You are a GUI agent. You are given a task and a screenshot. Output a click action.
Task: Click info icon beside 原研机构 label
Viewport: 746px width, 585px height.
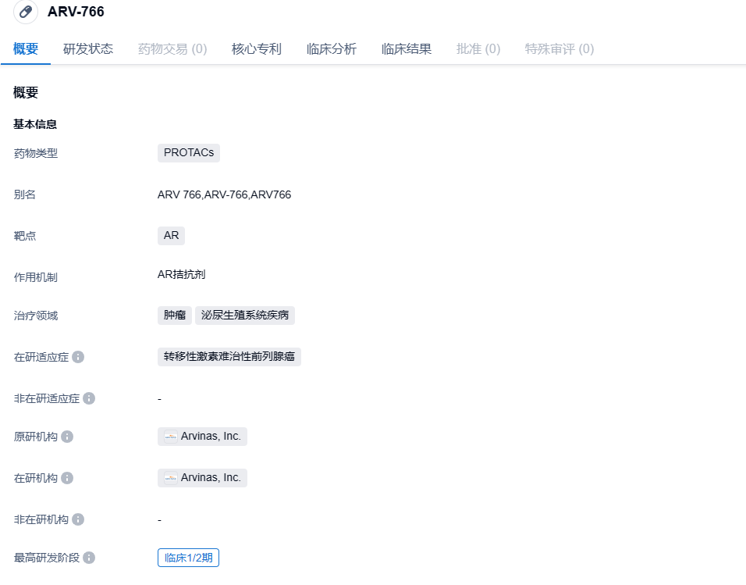[x=67, y=437]
